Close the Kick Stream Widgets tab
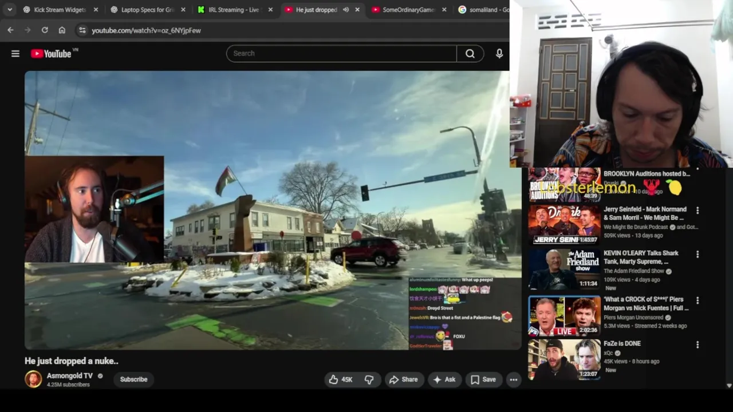The height and width of the screenshot is (412, 733). pyautogui.click(x=96, y=10)
